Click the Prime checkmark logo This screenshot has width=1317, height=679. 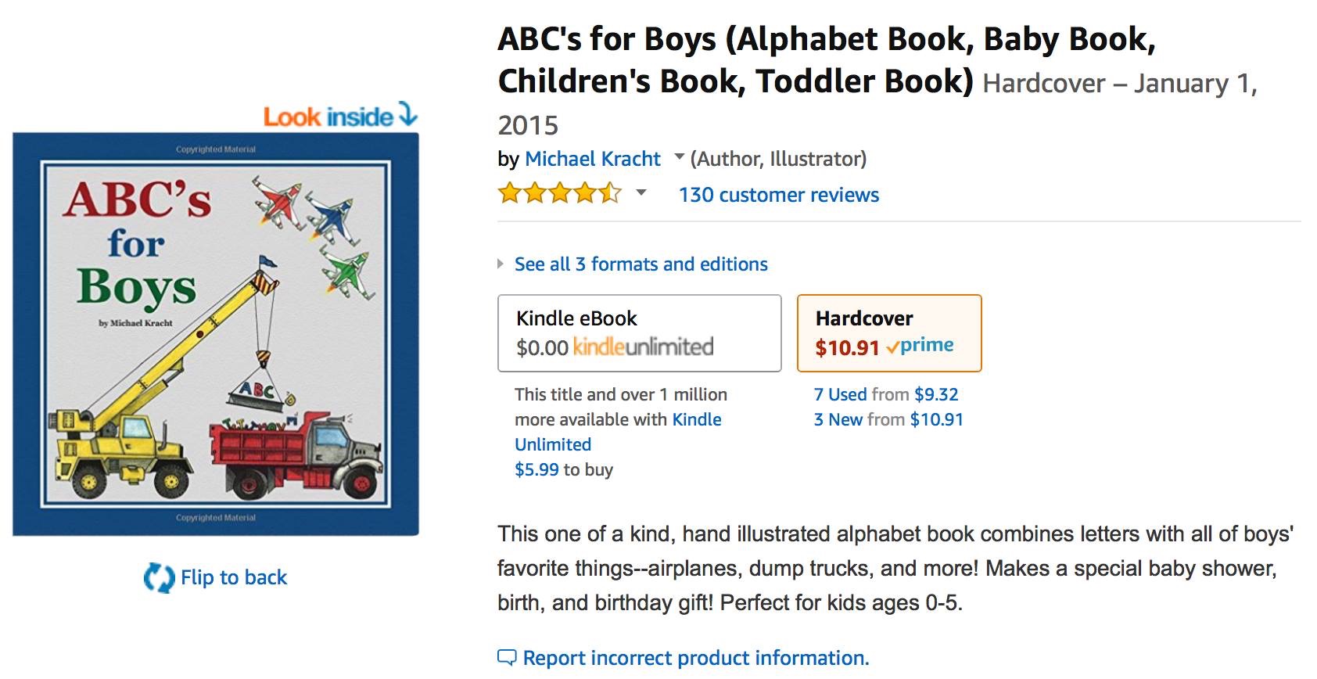pos(920,346)
